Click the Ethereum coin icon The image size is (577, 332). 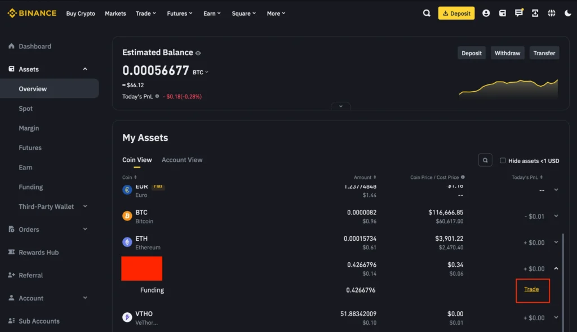pos(127,242)
